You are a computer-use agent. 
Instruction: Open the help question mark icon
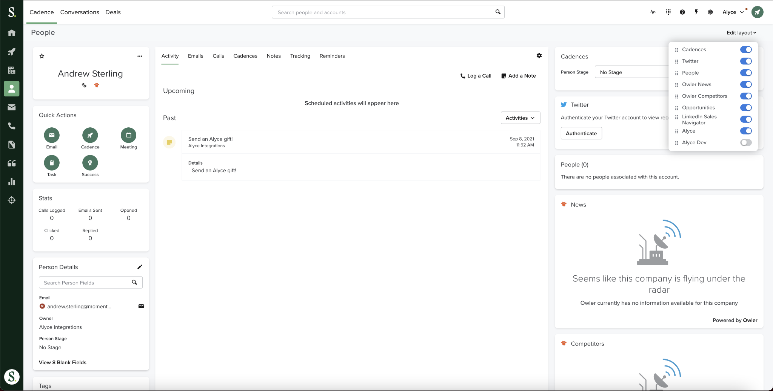pyautogui.click(x=682, y=12)
